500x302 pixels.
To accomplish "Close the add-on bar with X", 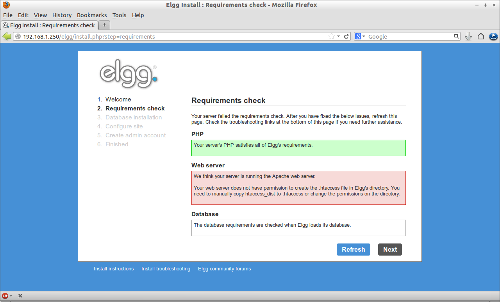I will [x=20, y=296].
